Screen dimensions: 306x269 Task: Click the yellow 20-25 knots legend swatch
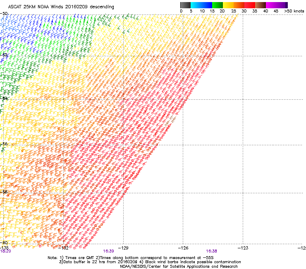(x=228, y=5)
